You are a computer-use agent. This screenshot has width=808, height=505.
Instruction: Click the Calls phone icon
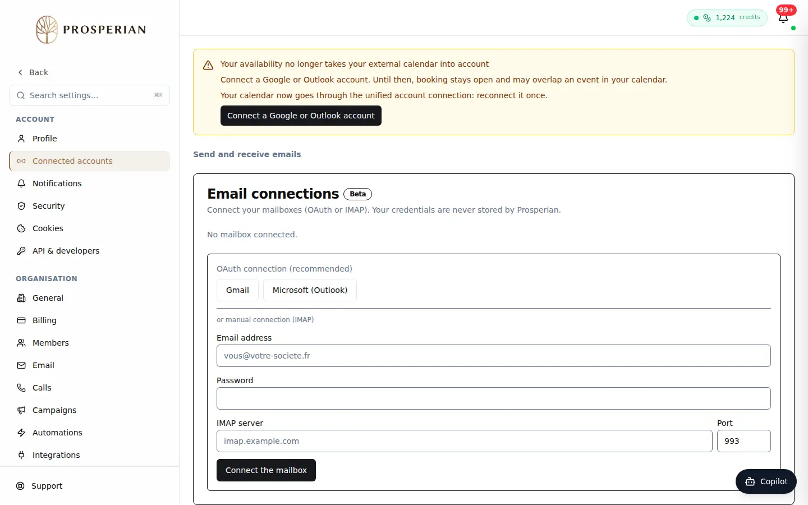click(x=21, y=388)
